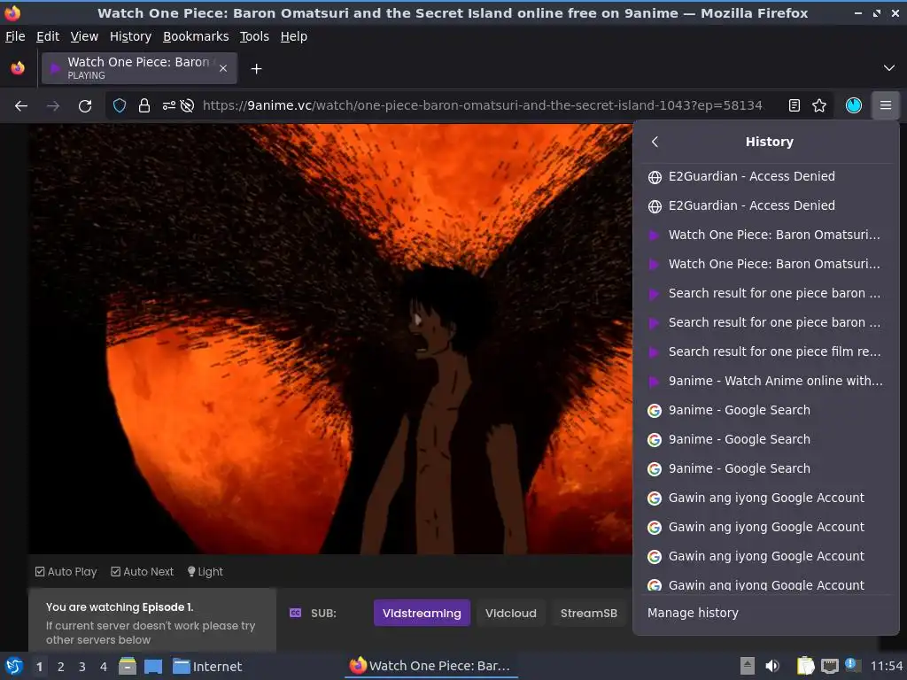Toggle reader view
The width and height of the screenshot is (907, 680).
(795, 105)
